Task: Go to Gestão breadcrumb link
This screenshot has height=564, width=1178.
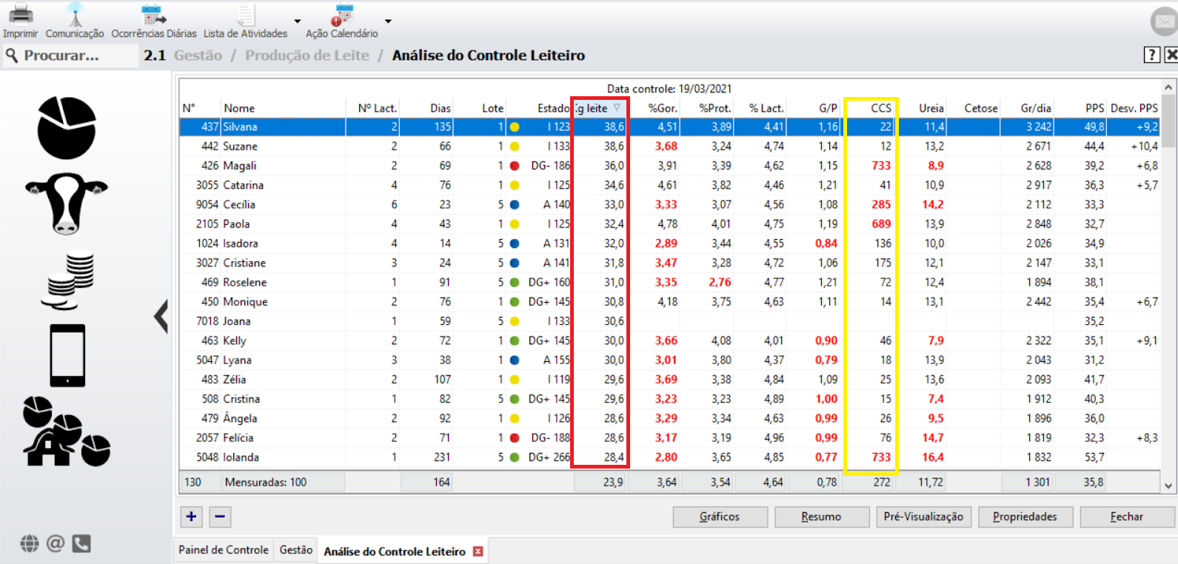Action: 198,56
